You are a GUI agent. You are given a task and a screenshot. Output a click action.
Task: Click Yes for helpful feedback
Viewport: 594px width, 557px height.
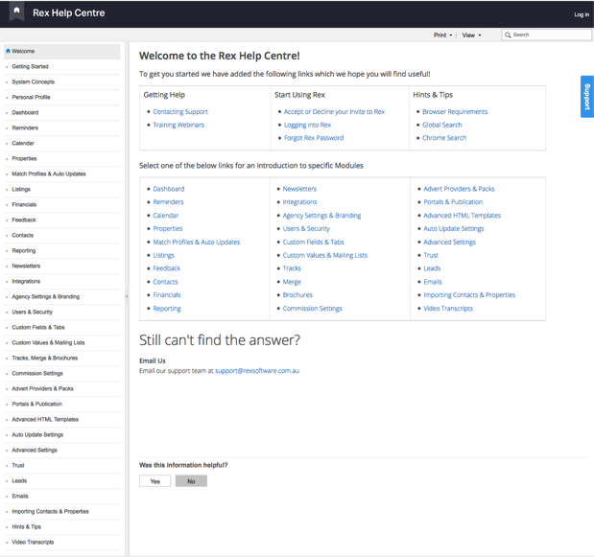[x=154, y=481]
